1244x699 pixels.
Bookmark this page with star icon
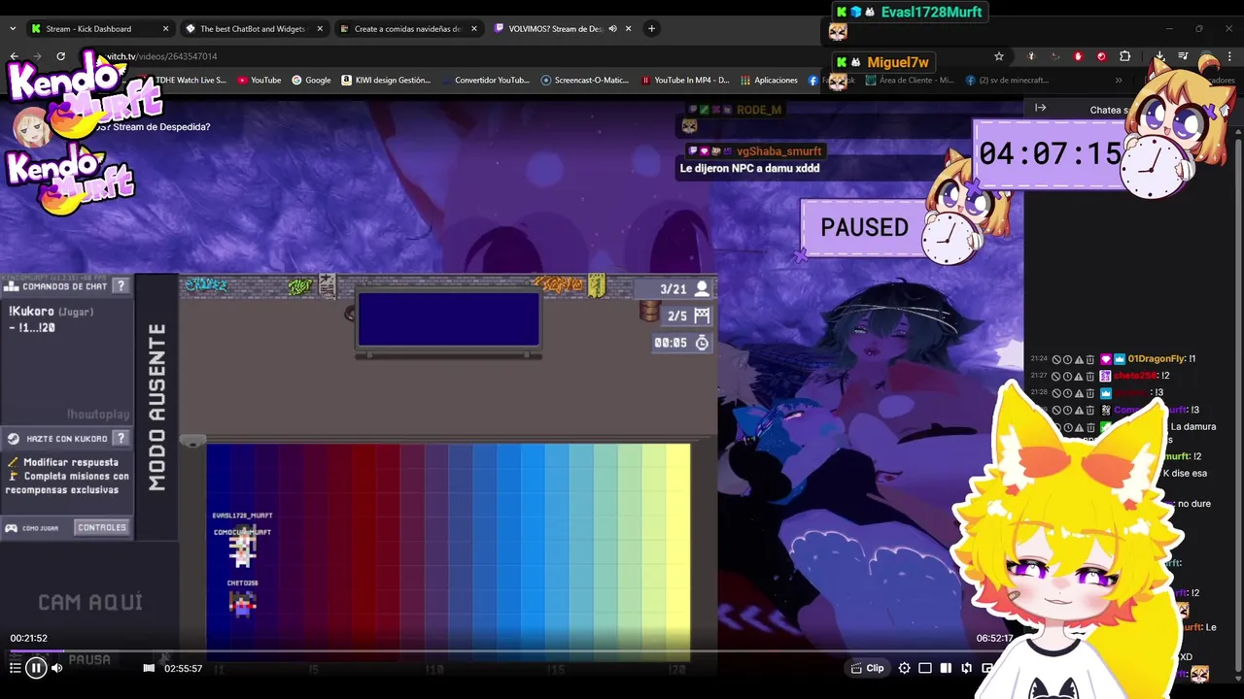coord(999,56)
